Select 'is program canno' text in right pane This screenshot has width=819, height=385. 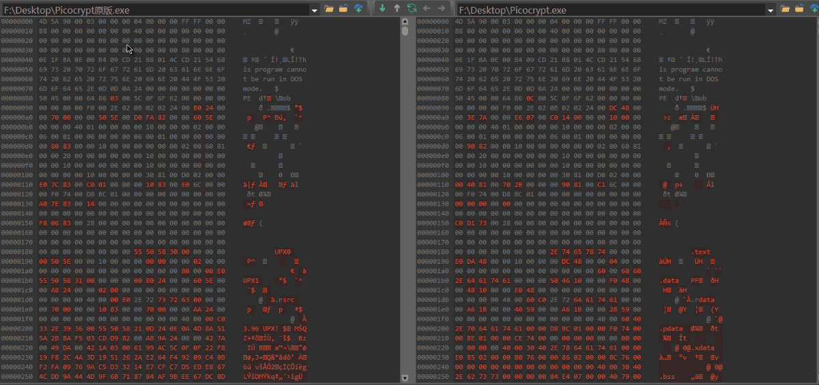click(691, 70)
